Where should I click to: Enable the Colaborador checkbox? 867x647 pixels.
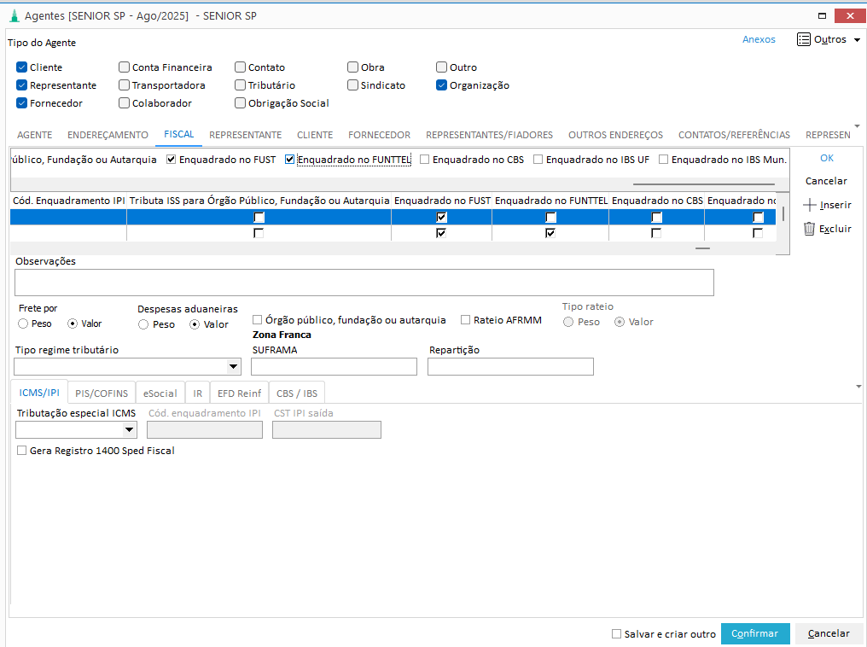(x=124, y=103)
